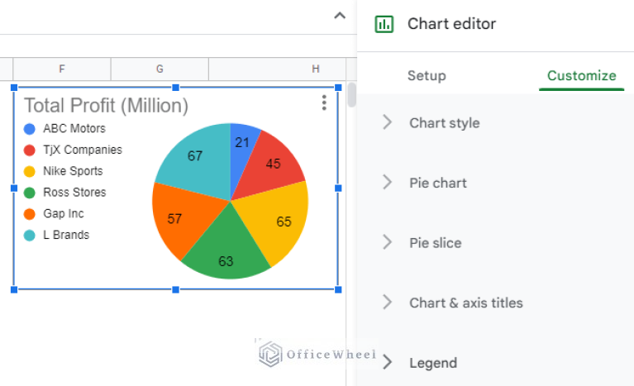Click the chart's bottom-middle resize handle

176,290
